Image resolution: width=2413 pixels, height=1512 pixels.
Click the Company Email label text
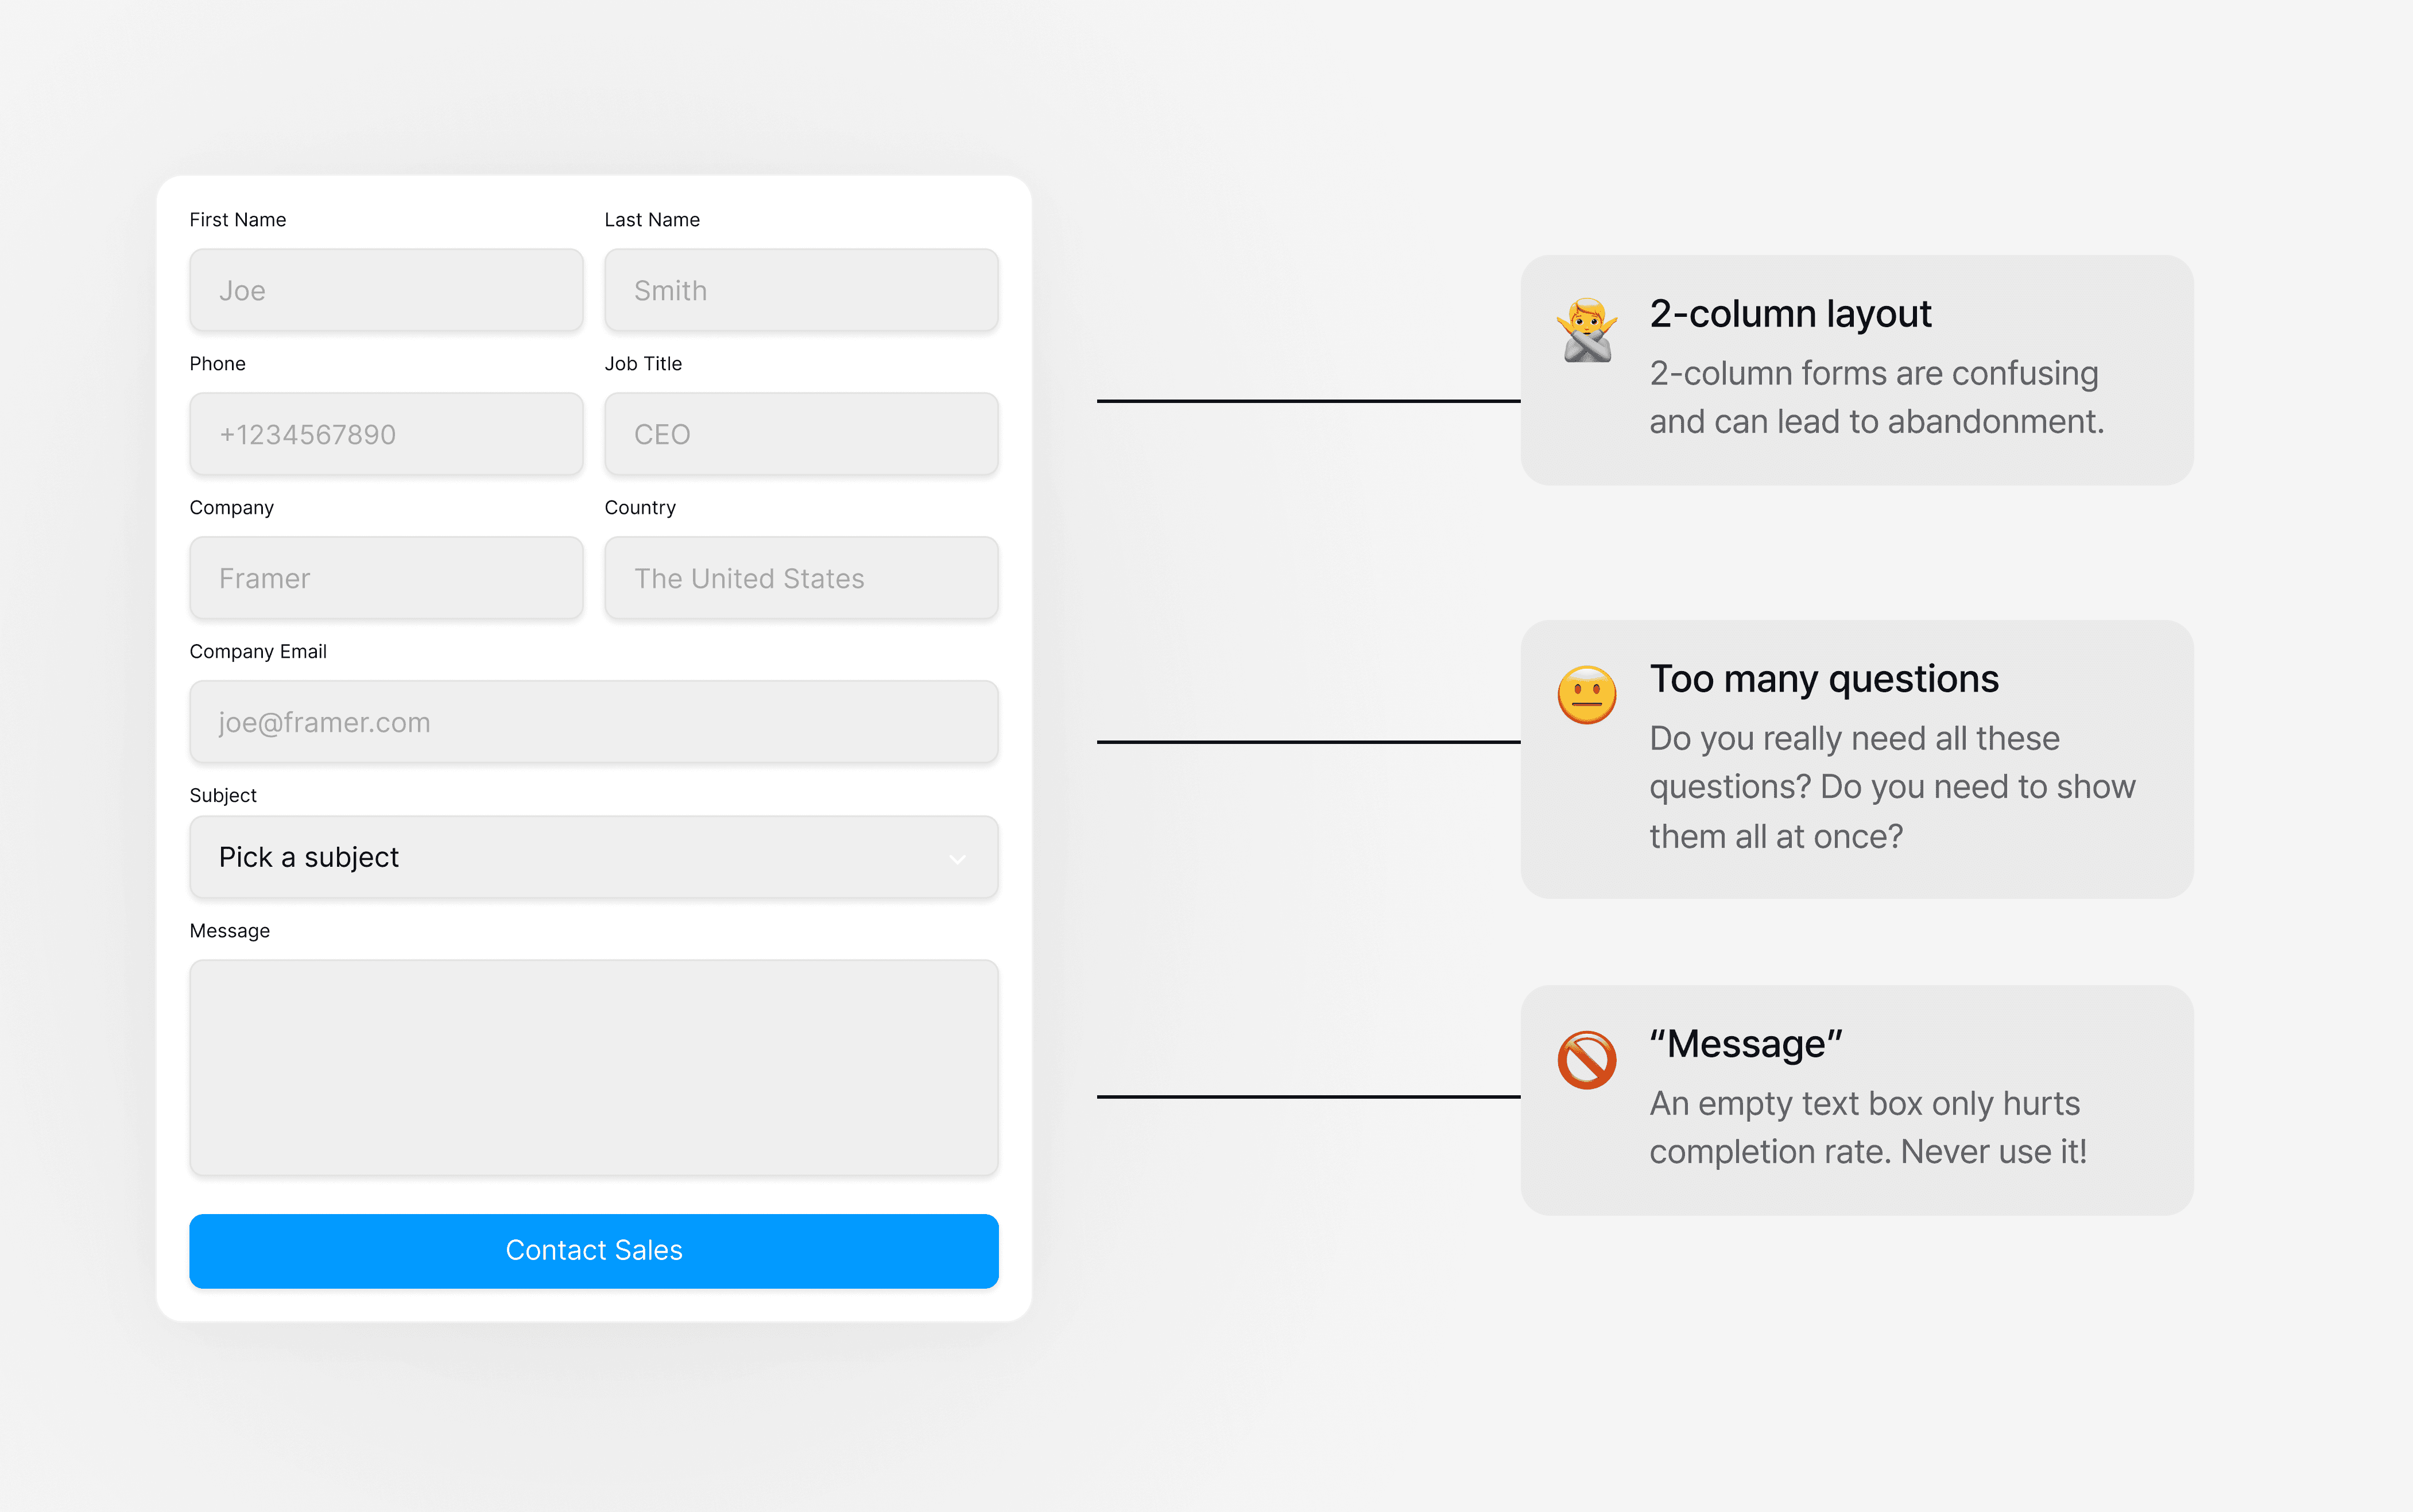258,652
